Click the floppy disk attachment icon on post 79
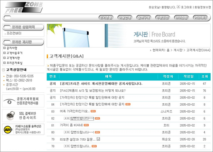This screenshot has width=213, height=152. coord(98,139)
